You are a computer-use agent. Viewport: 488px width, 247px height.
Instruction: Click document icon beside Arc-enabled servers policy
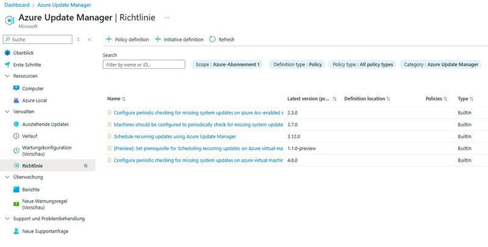[x=109, y=113]
